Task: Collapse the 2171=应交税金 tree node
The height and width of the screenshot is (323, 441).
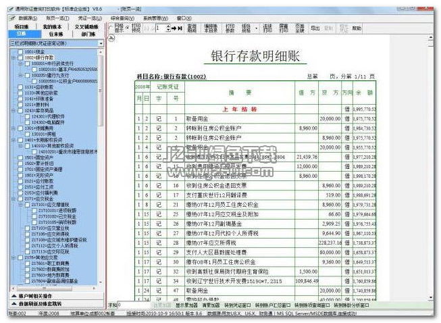Action: (x=14, y=199)
